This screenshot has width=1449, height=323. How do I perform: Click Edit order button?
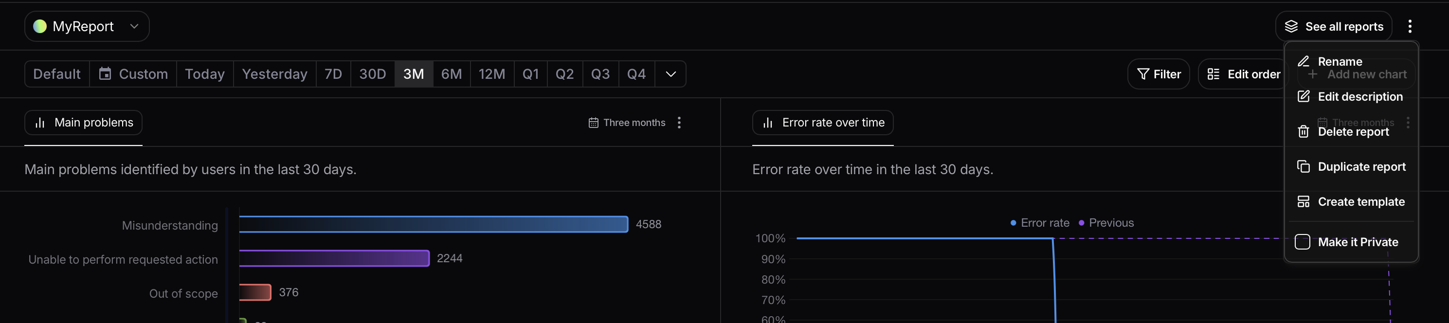(x=1243, y=74)
